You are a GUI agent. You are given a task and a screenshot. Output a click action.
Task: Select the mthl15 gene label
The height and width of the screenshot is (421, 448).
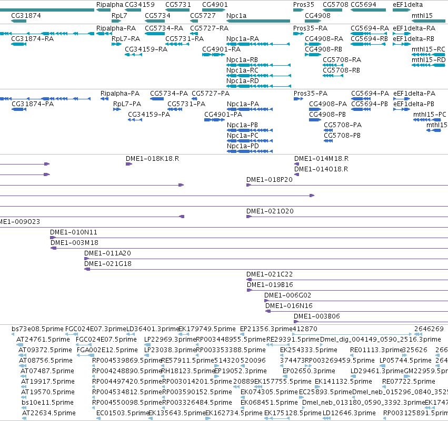(422, 15)
